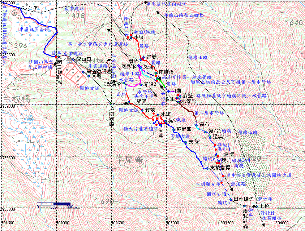The width and height of the screenshot is (305, 231).
Task: Click the 燒炭窯 waypoint marker
Action: pyautogui.click(x=173, y=129)
